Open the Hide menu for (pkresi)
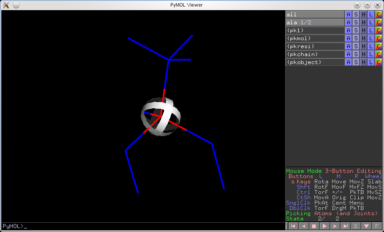 (x=364, y=46)
